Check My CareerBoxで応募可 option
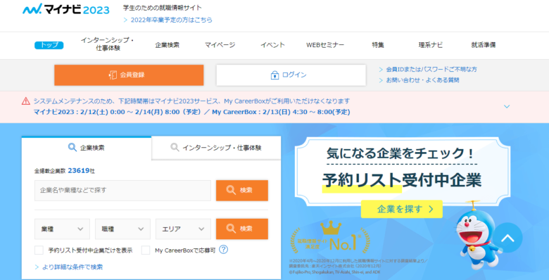This screenshot has width=549, height=280. point(146,250)
